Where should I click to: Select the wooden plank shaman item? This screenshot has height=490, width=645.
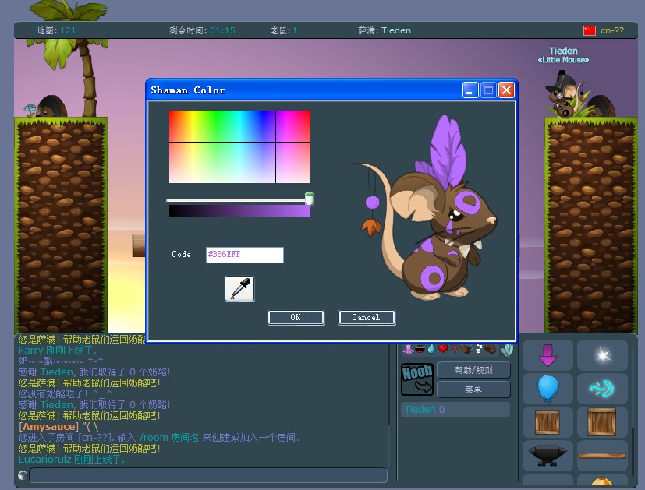[603, 456]
